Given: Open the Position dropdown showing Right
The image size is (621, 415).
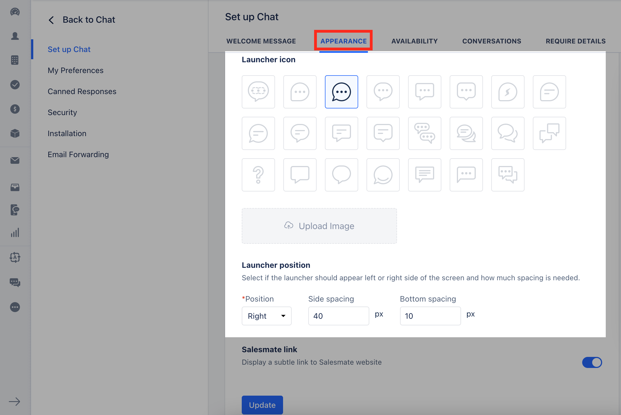Looking at the screenshot, I should (267, 316).
